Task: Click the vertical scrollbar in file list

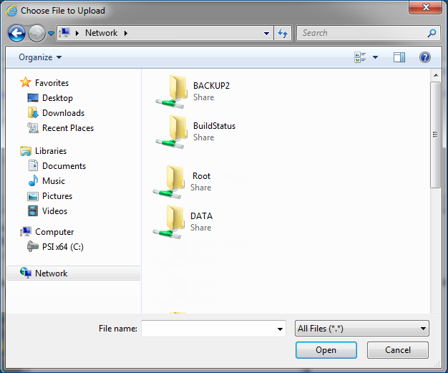Action: (435, 135)
